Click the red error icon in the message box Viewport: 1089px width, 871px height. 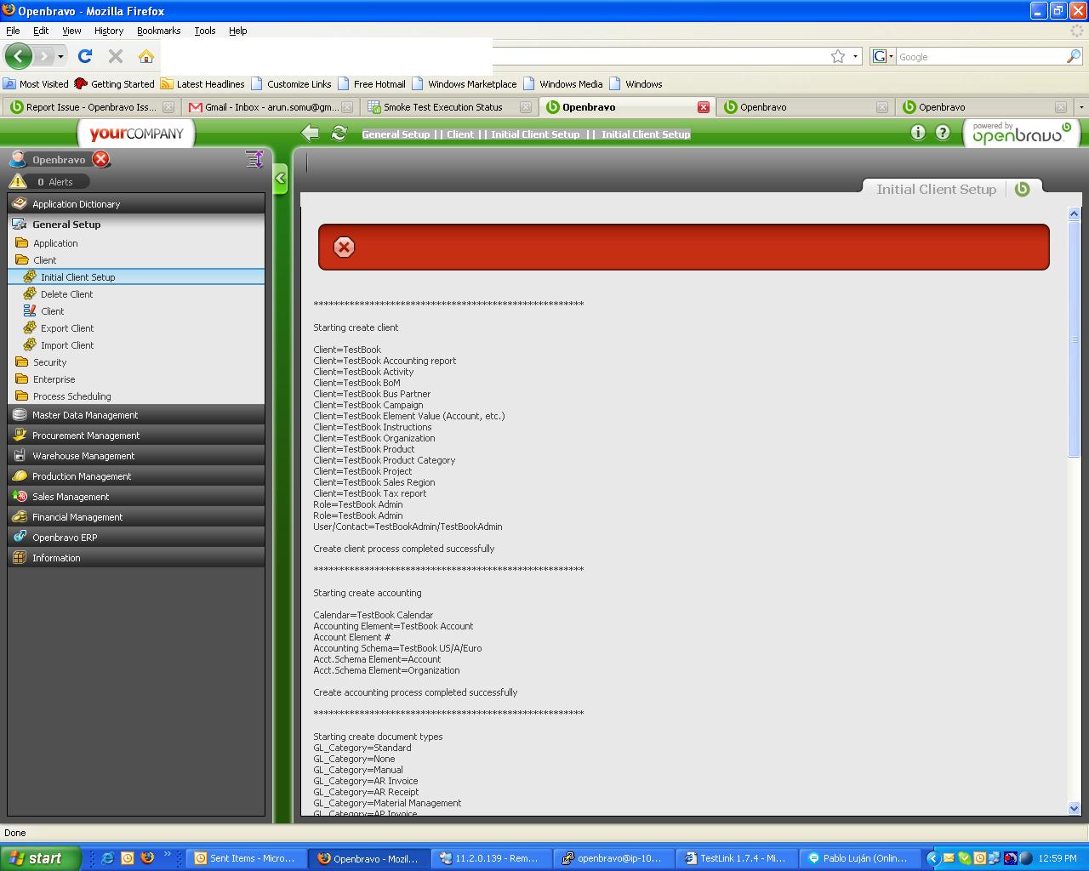coord(344,247)
